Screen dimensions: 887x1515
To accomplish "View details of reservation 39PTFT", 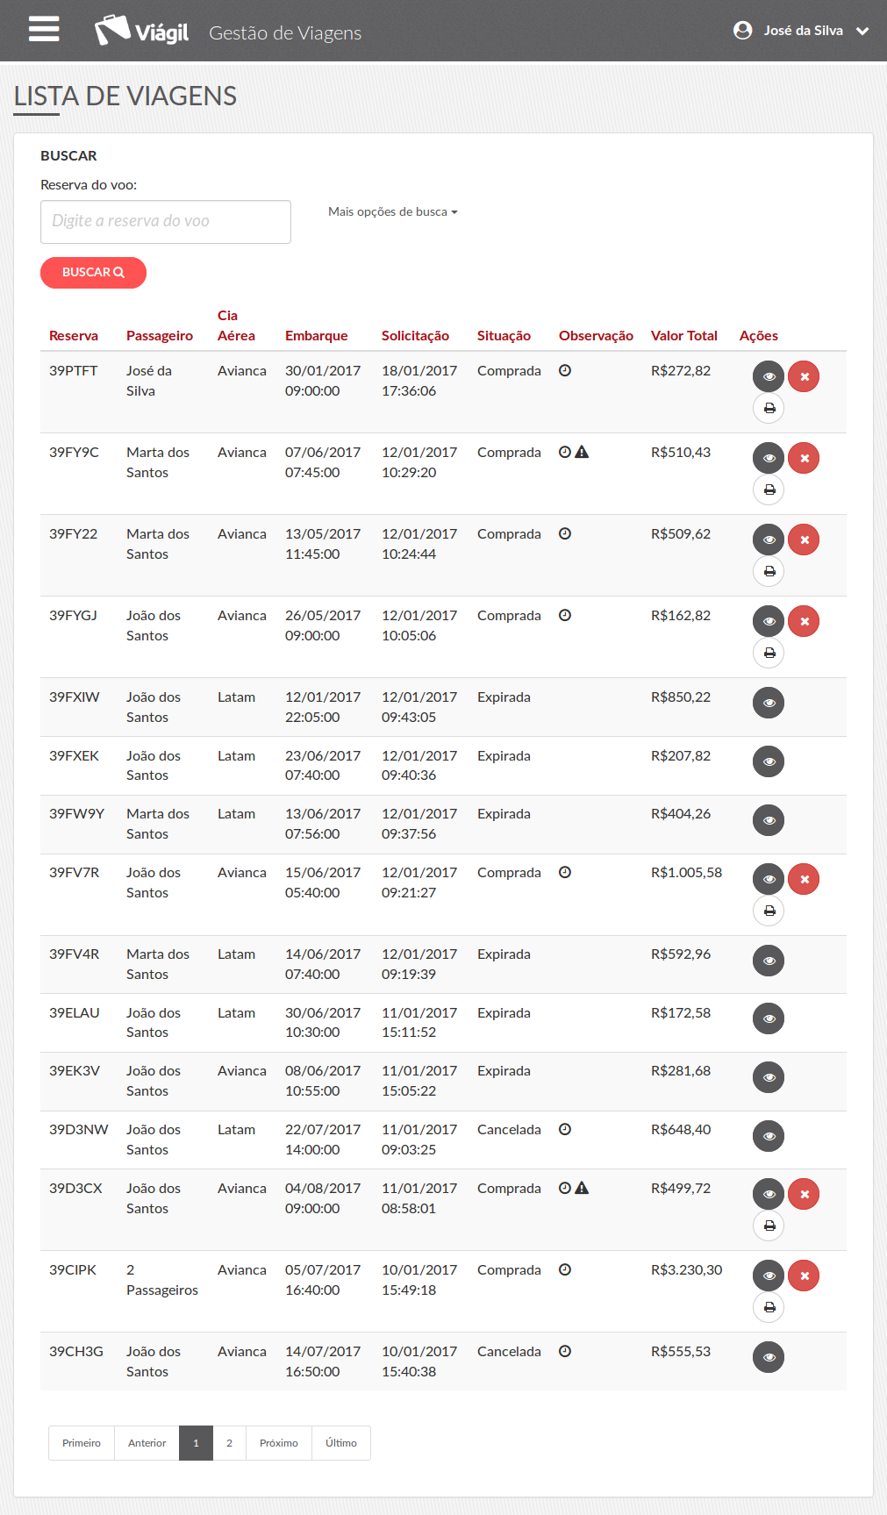I will click(769, 376).
